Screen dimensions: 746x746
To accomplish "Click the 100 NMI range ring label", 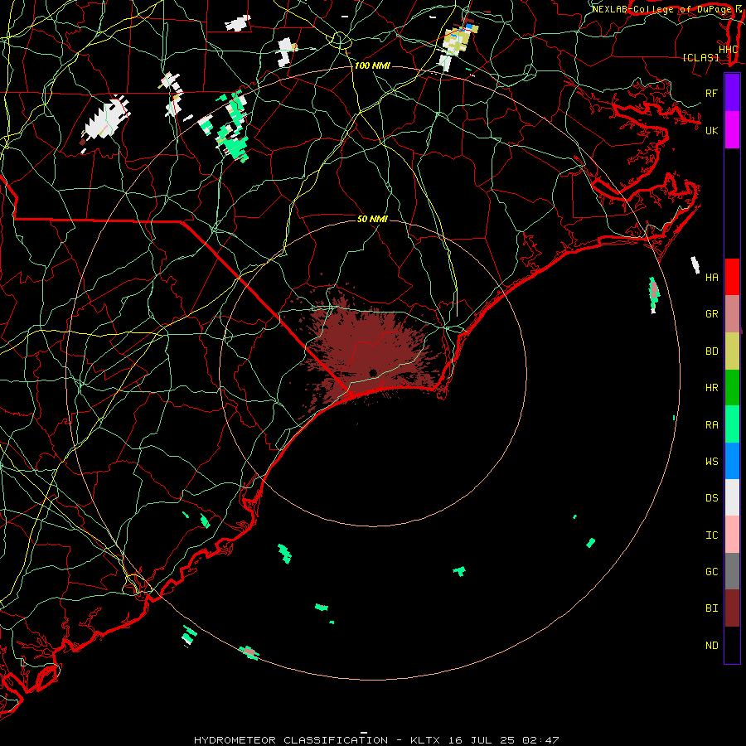I will tap(372, 65).
